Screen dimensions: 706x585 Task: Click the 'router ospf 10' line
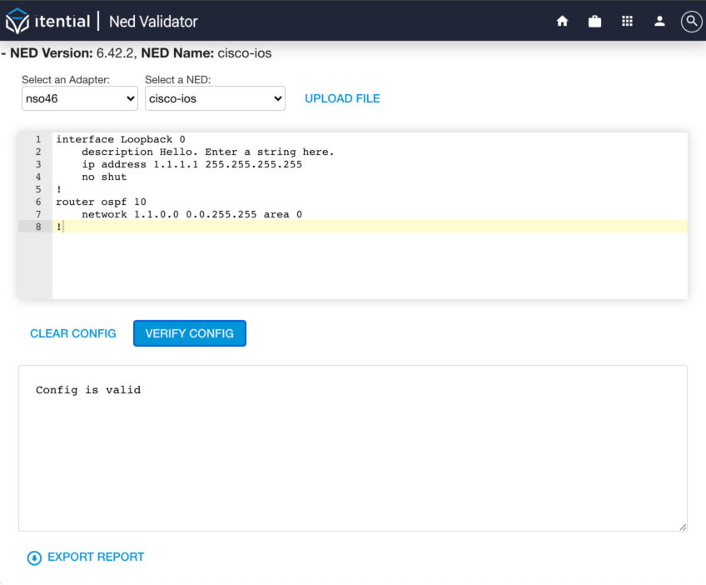[x=101, y=202]
